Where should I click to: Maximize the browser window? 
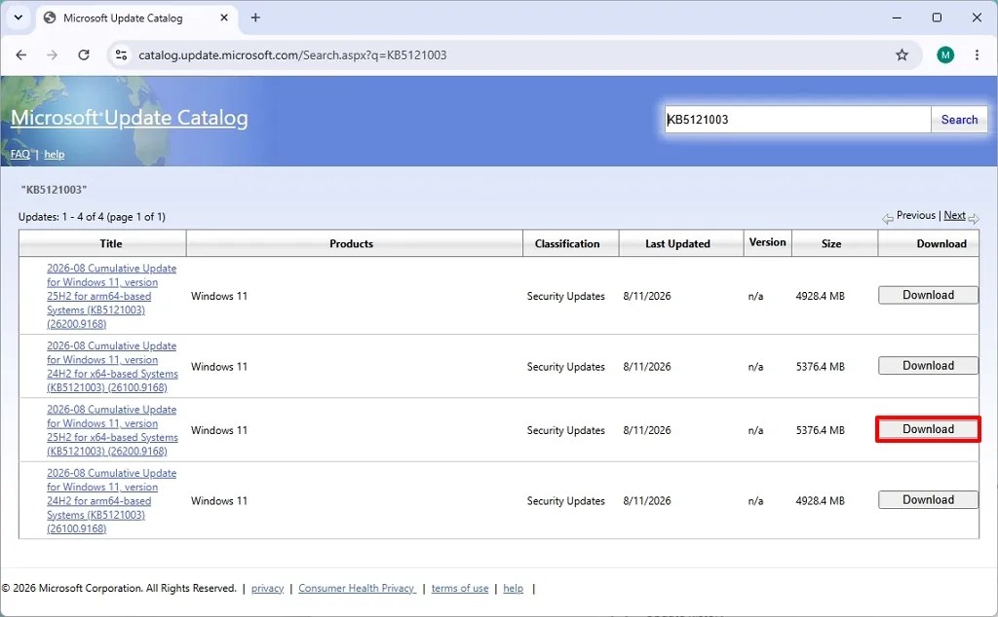pos(937,18)
